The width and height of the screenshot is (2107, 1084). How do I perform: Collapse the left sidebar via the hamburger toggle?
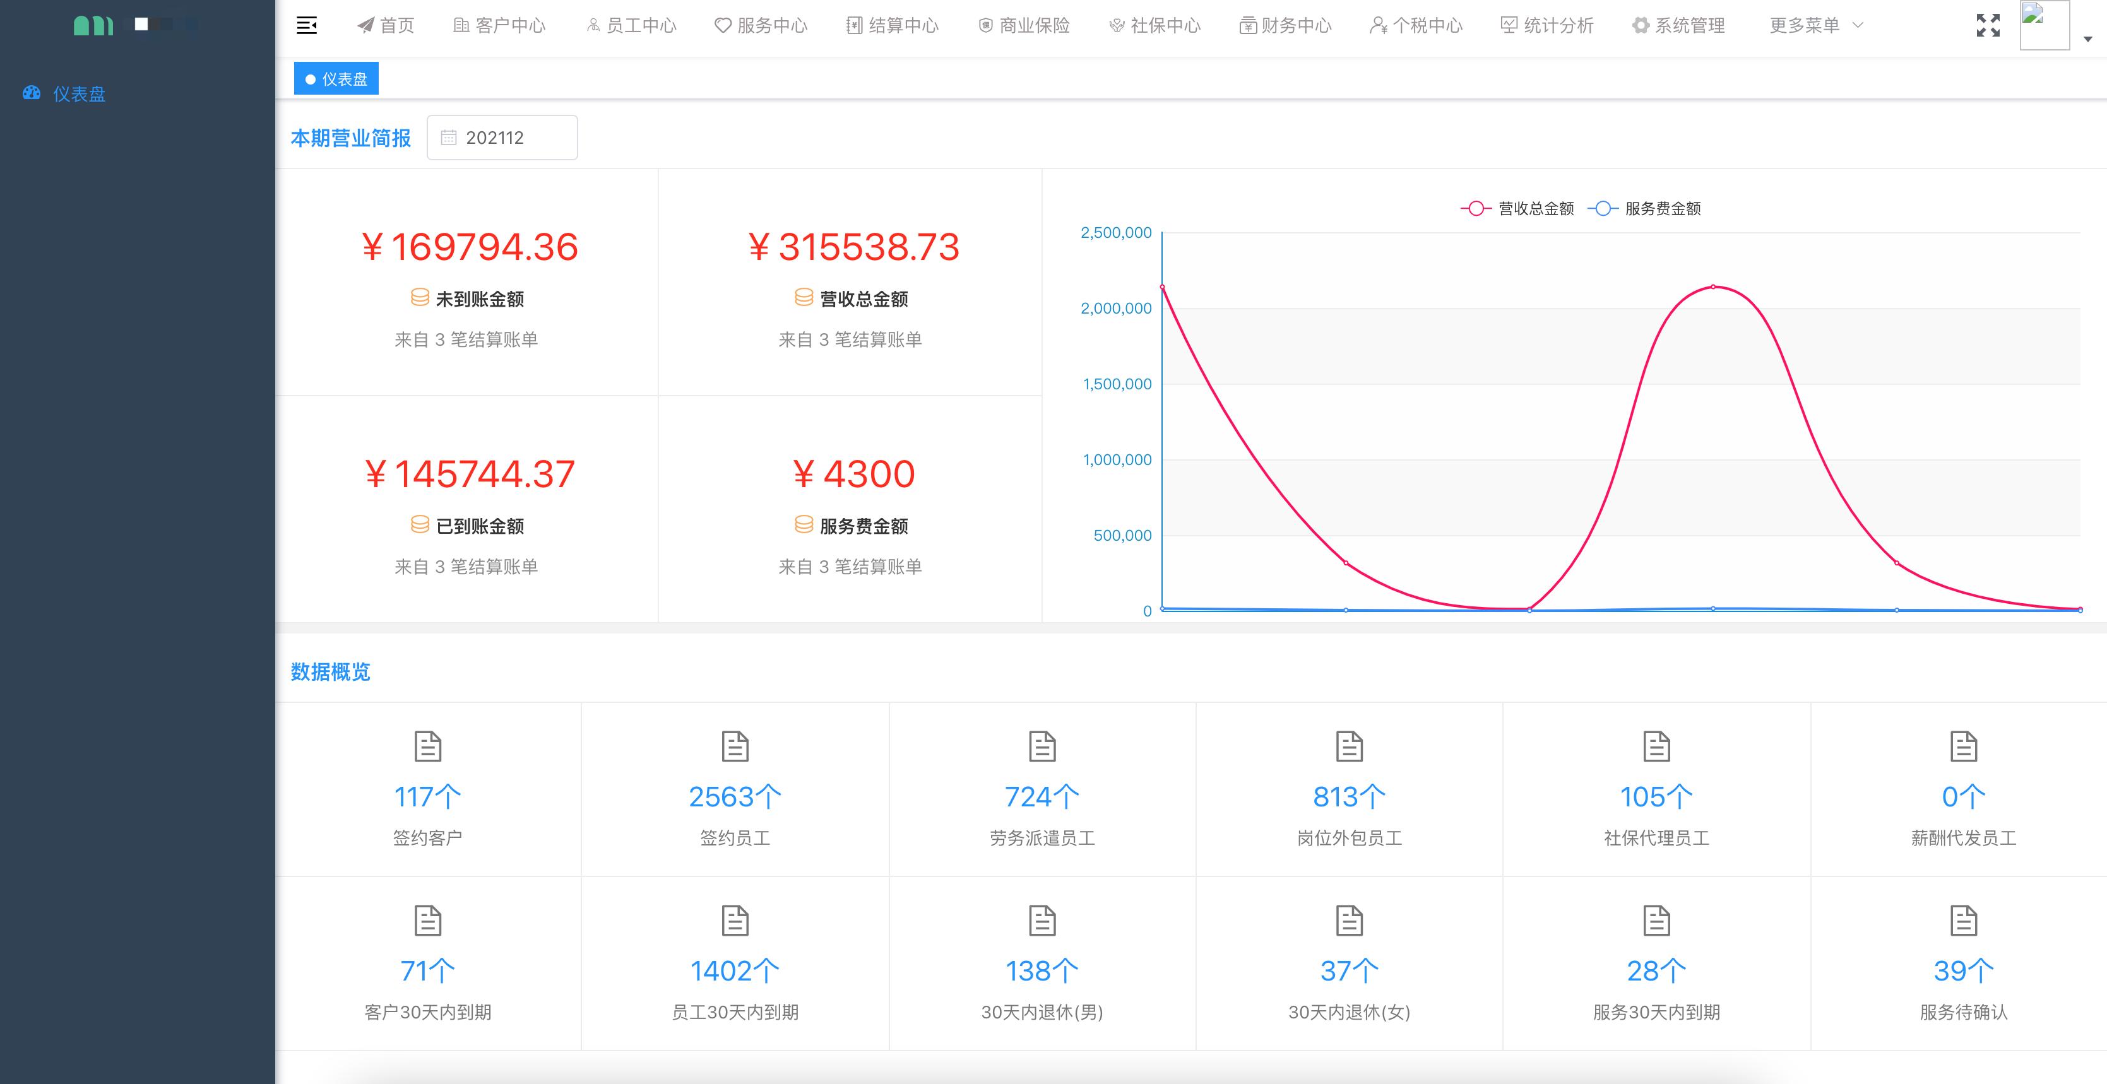(307, 25)
